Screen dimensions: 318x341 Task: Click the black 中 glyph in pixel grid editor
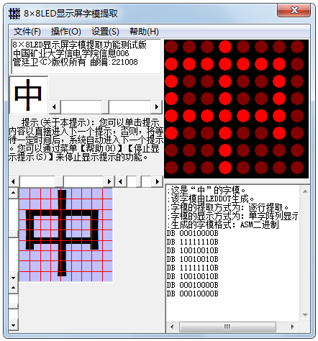point(62,232)
